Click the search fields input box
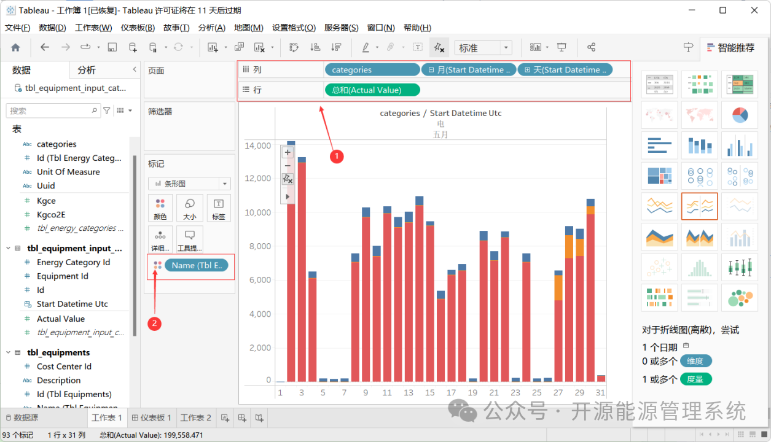771x442 pixels. [53, 110]
